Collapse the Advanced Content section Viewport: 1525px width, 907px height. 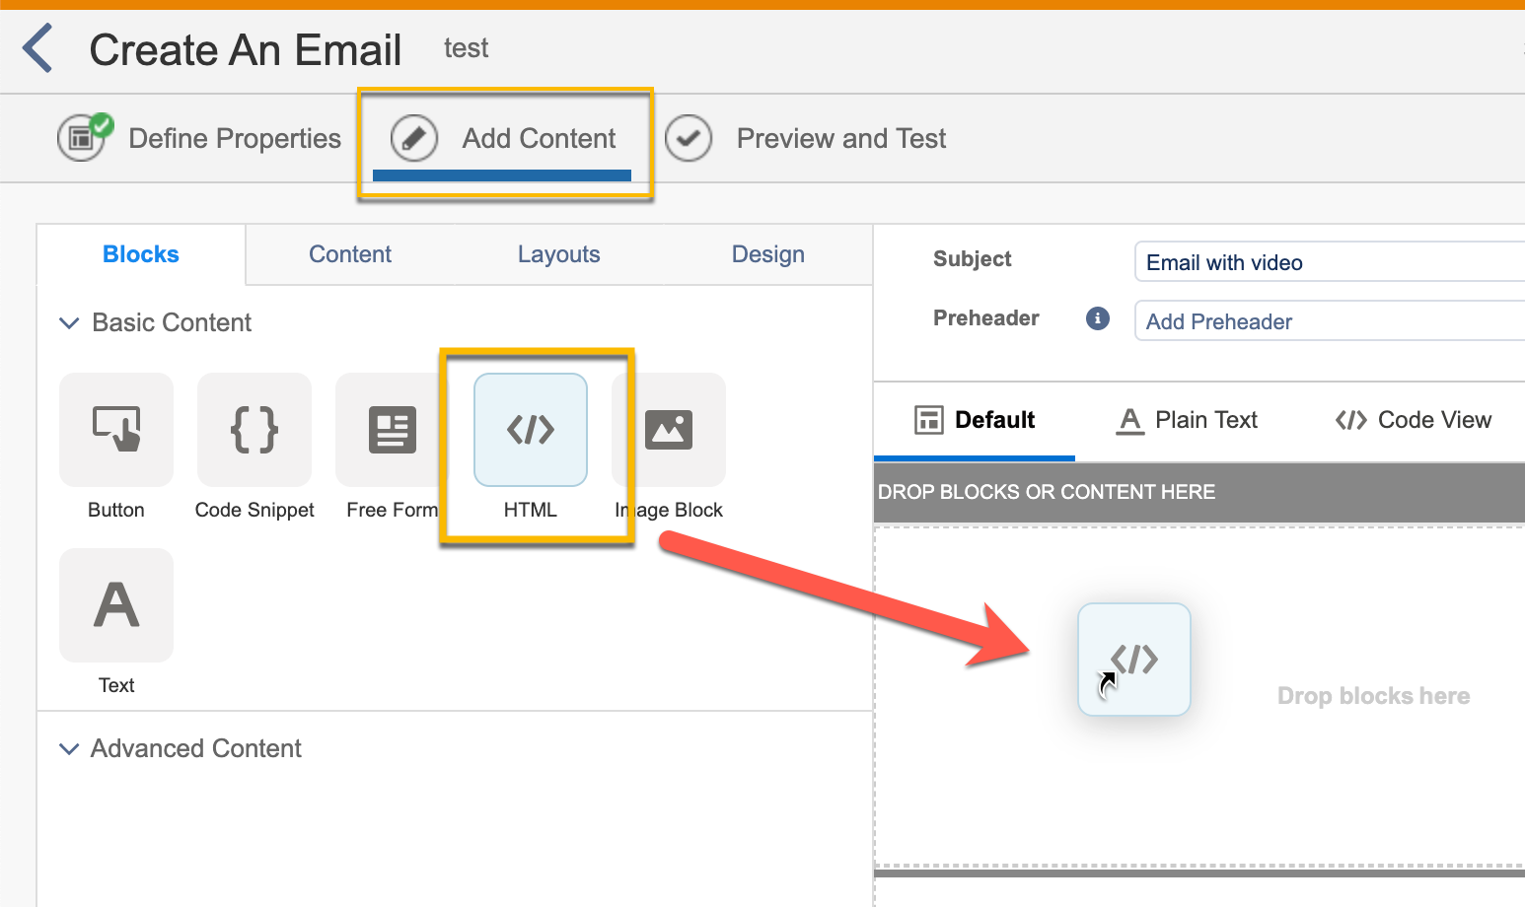[x=69, y=749]
